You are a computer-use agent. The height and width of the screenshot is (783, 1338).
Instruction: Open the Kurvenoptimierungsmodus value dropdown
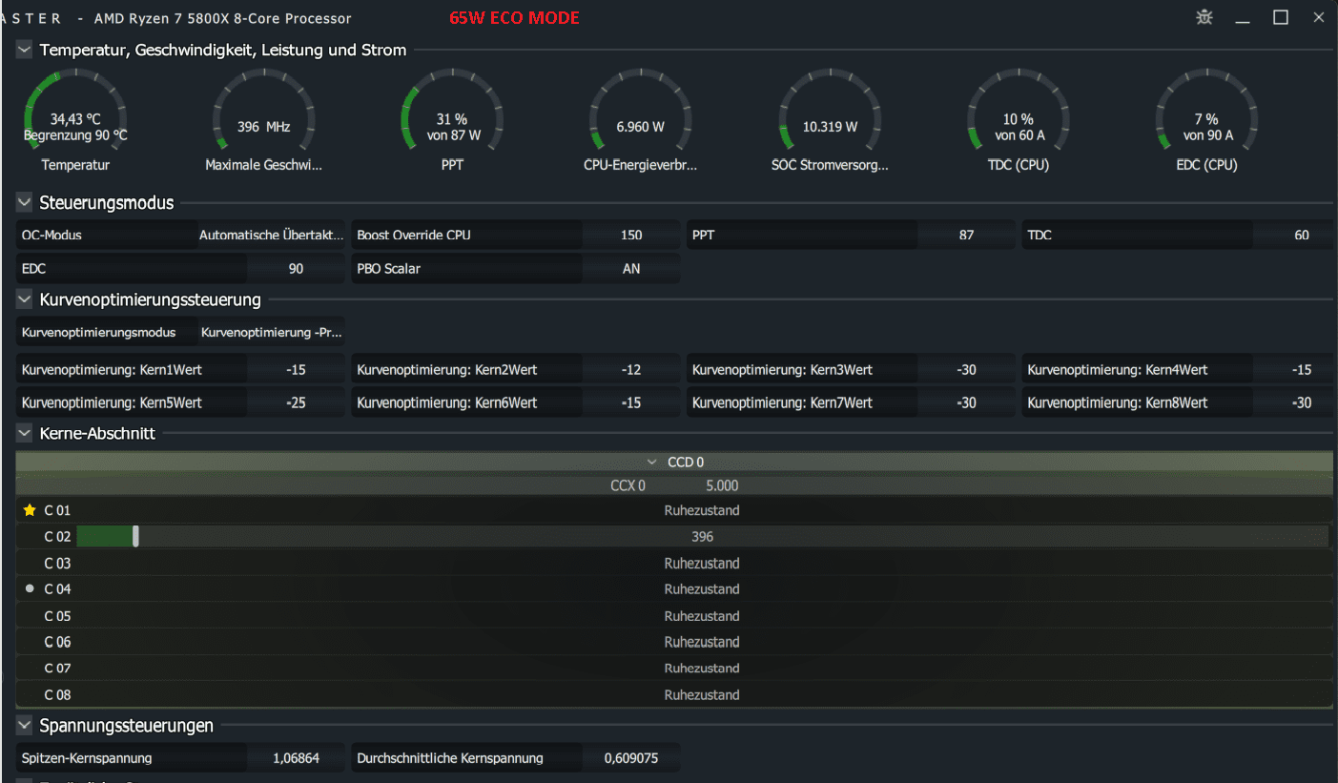coord(271,333)
